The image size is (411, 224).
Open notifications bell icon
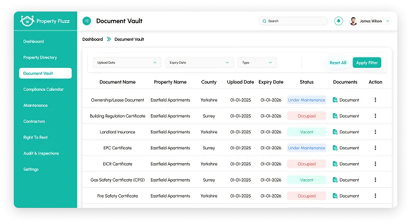click(x=339, y=21)
